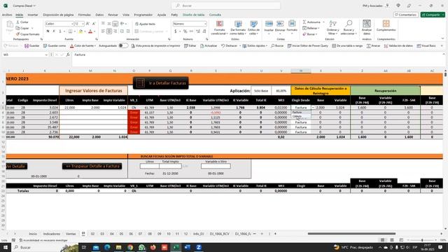
Task: Open the Fórmulas ribbon tab
Action: [84, 15]
